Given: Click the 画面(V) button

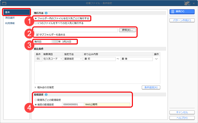Looking at the screenshot, I should (x=182, y=12).
